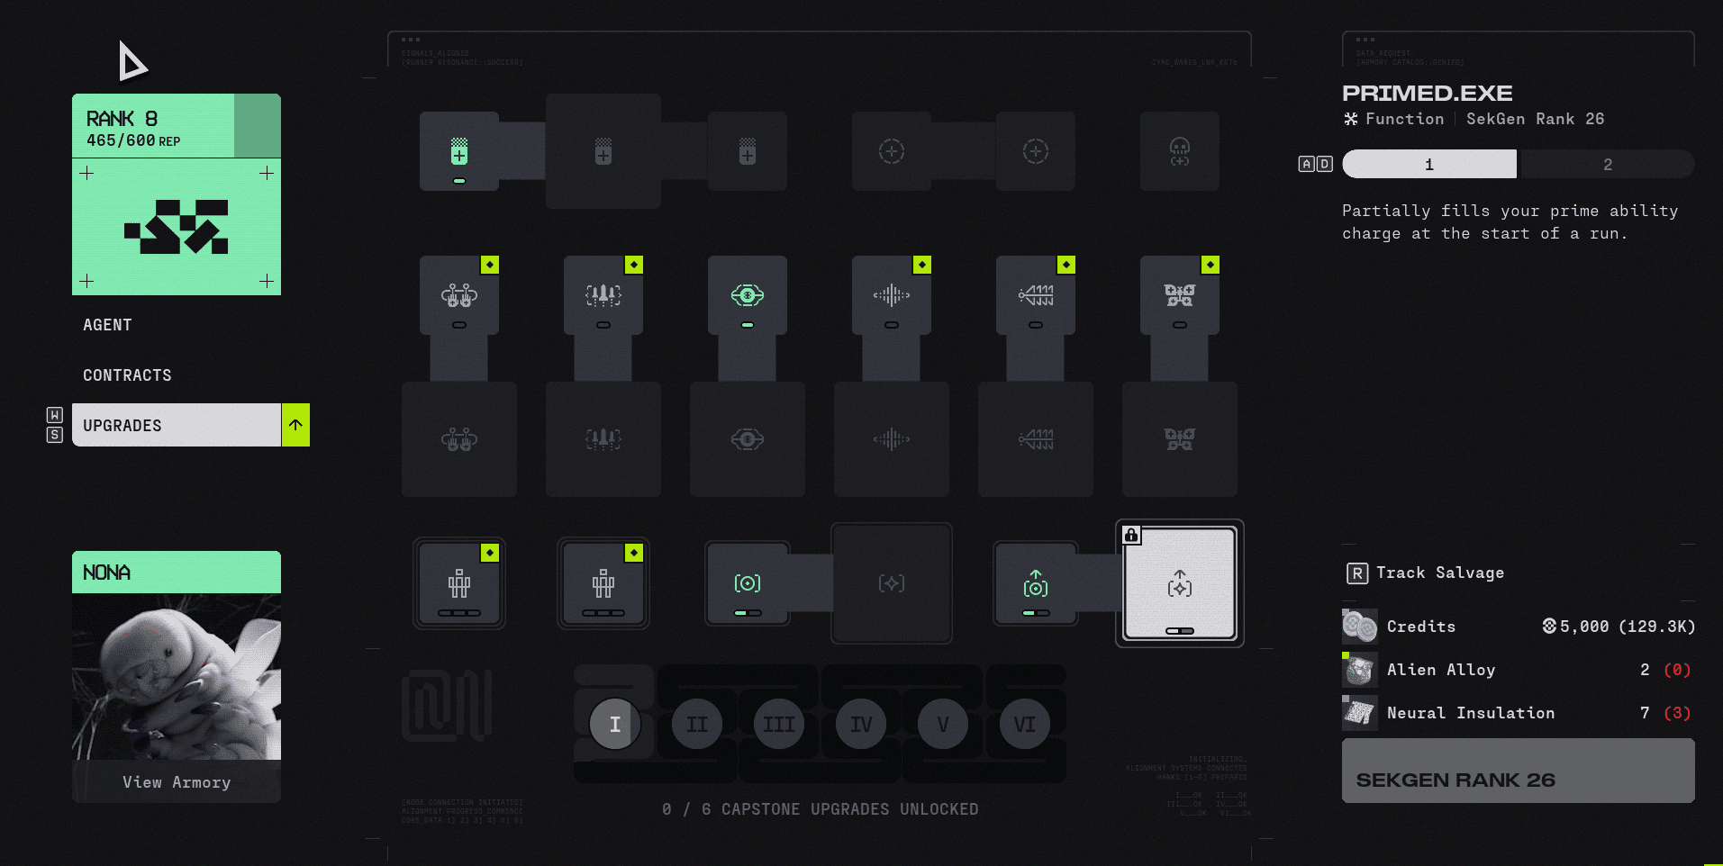The width and height of the screenshot is (1723, 866).
Task: Select capstone tier VI button
Action: (1025, 724)
